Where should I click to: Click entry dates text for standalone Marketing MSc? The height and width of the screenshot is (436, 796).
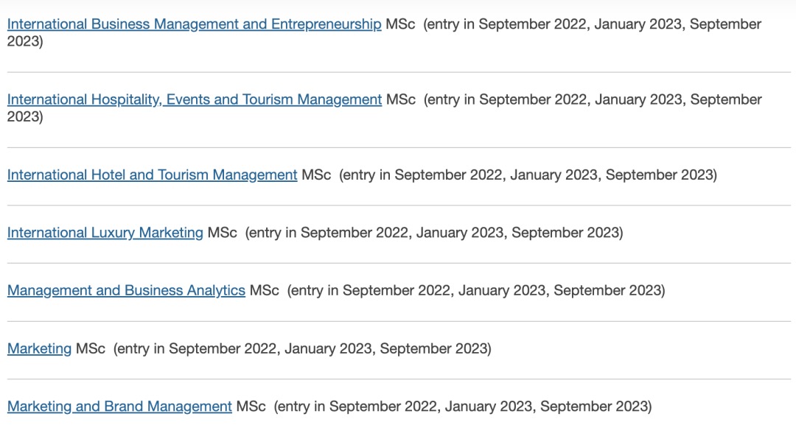(x=302, y=348)
